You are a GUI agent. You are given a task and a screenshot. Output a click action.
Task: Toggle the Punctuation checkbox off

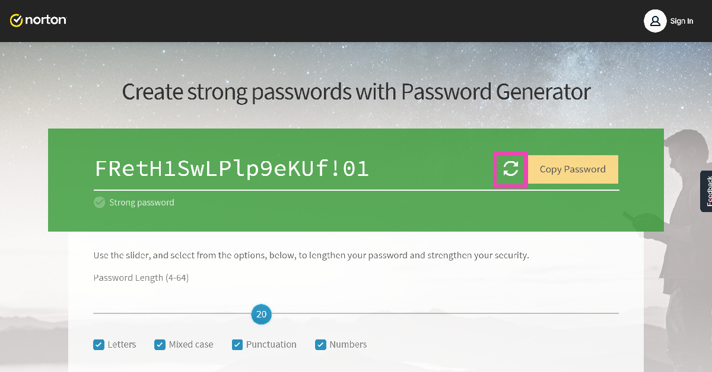click(x=237, y=345)
